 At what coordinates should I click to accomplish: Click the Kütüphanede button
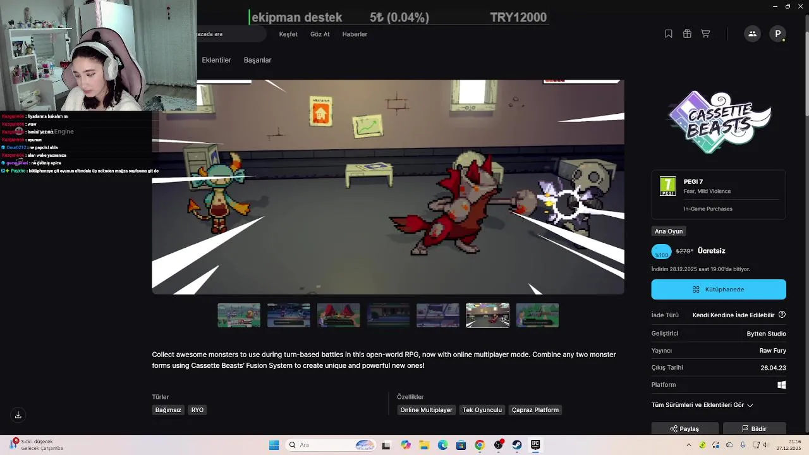pos(719,289)
